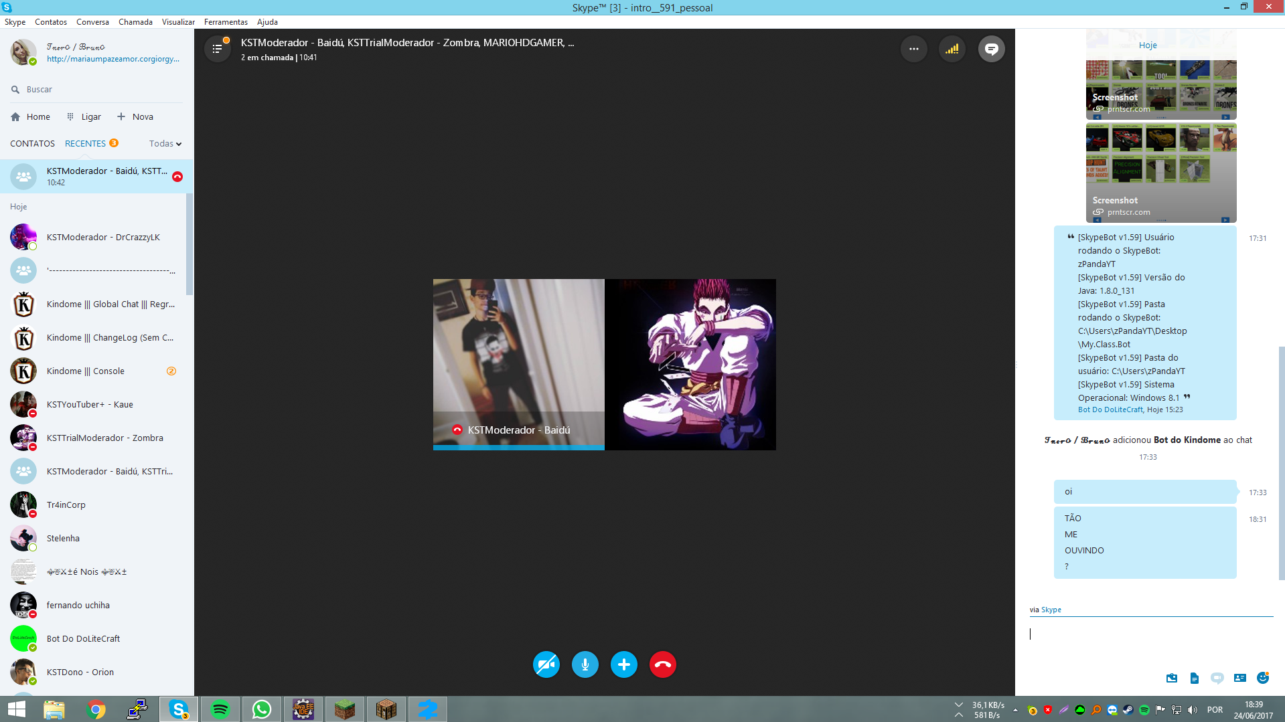1285x722 pixels.
Task: Open second prntscr.com Screenshot preview
Action: 1161,173
